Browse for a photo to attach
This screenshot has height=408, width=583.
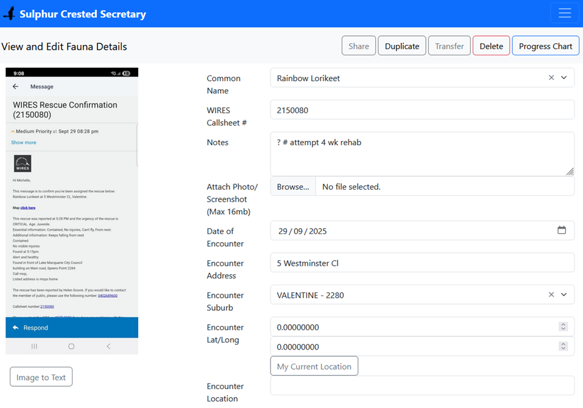pos(293,187)
